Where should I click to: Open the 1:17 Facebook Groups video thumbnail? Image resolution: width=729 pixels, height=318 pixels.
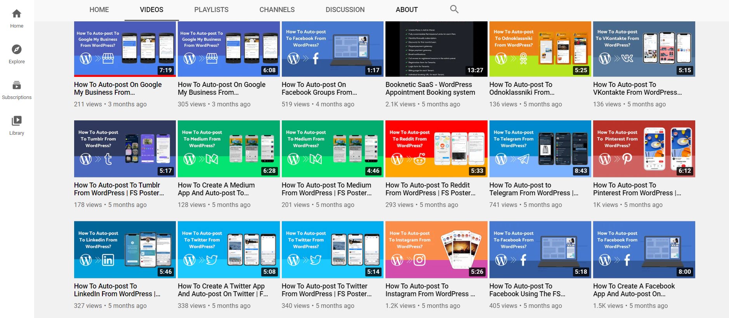333,49
